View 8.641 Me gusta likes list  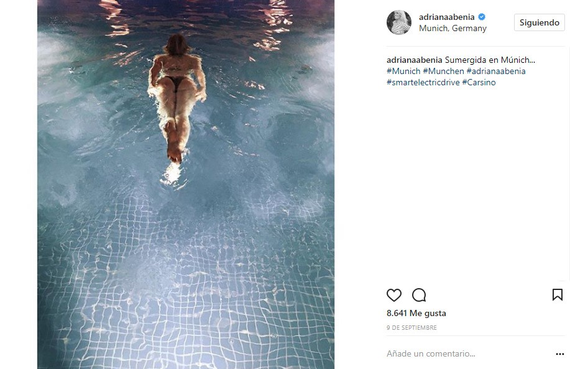coord(416,314)
